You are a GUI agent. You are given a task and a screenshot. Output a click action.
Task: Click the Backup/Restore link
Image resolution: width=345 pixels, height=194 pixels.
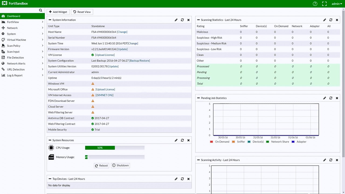139,61
